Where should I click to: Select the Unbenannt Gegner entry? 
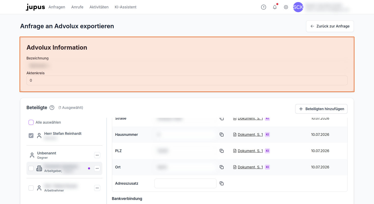point(64,155)
